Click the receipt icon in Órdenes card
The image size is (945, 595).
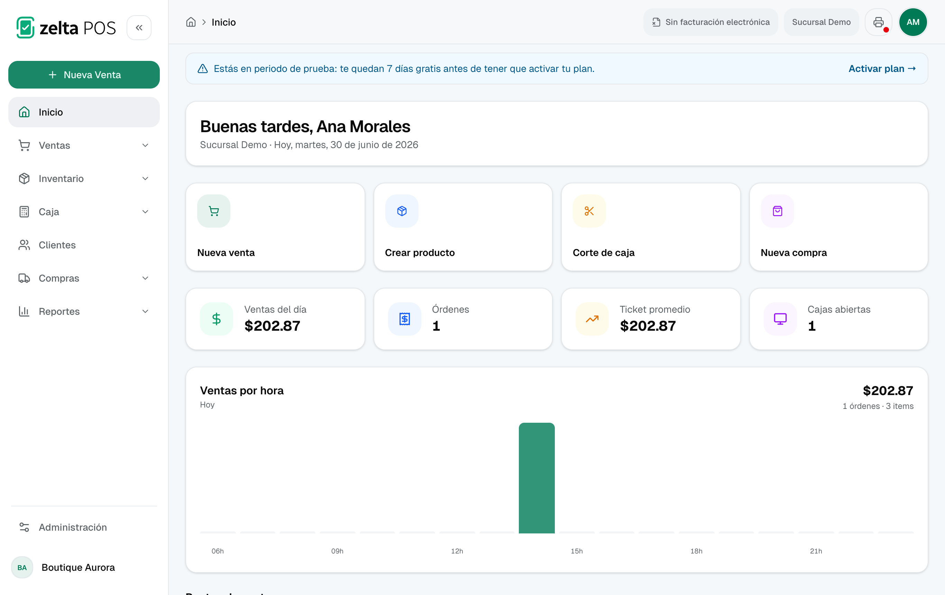(405, 319)
